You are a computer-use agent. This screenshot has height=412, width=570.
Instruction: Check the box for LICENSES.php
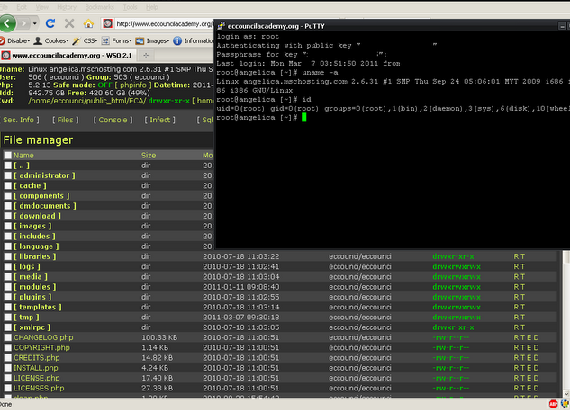pyautogui.click(x=7, y=388)
